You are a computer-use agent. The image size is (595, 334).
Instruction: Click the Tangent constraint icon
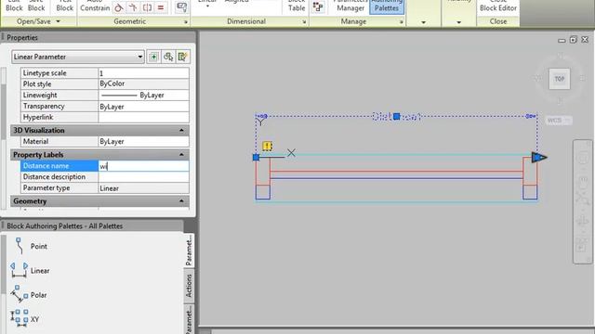point(119,7)
